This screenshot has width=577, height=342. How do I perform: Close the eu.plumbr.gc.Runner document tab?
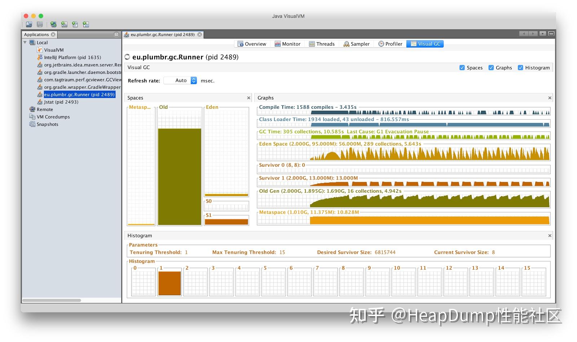click(199, 35)
